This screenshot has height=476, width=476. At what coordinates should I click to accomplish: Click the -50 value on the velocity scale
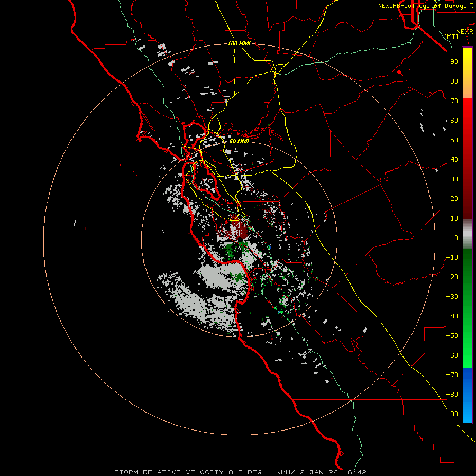coord(452,336)
